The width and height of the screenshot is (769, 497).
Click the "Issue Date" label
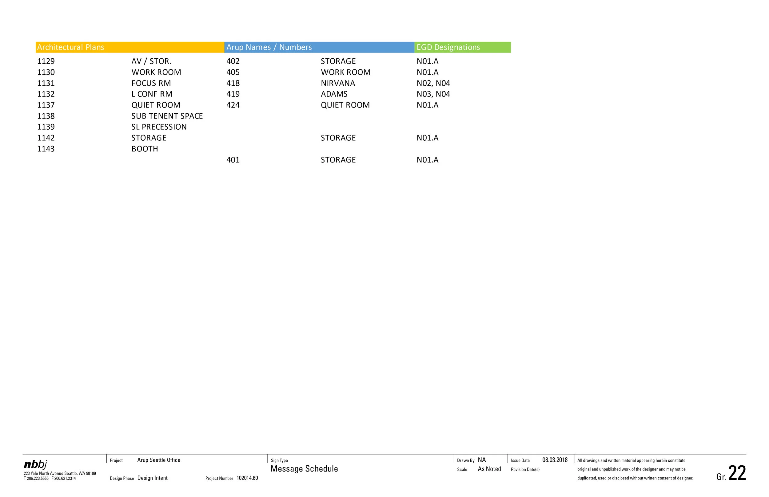520,460
